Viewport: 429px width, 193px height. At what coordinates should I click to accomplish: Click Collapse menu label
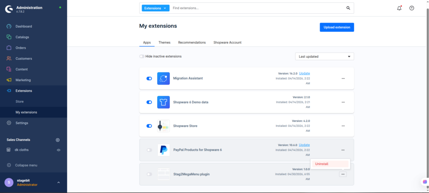[26, 165]
